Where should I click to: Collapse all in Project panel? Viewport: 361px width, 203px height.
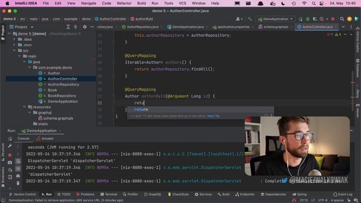click(76, 27)
